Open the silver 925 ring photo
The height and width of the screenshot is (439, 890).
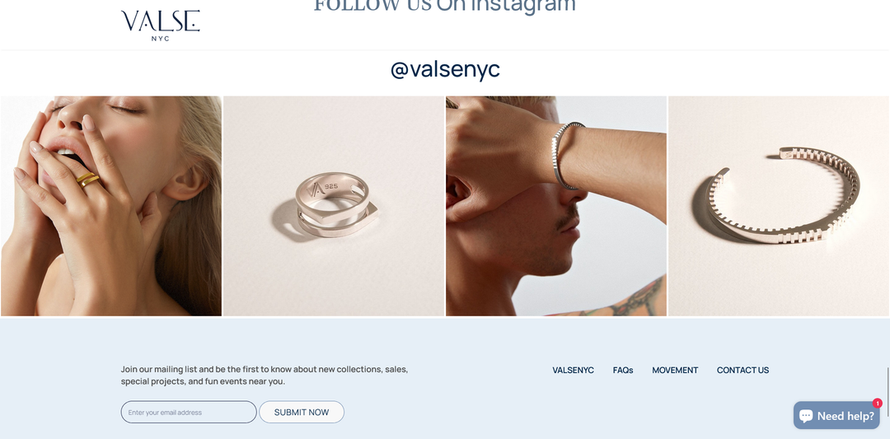tap(334, 206)
